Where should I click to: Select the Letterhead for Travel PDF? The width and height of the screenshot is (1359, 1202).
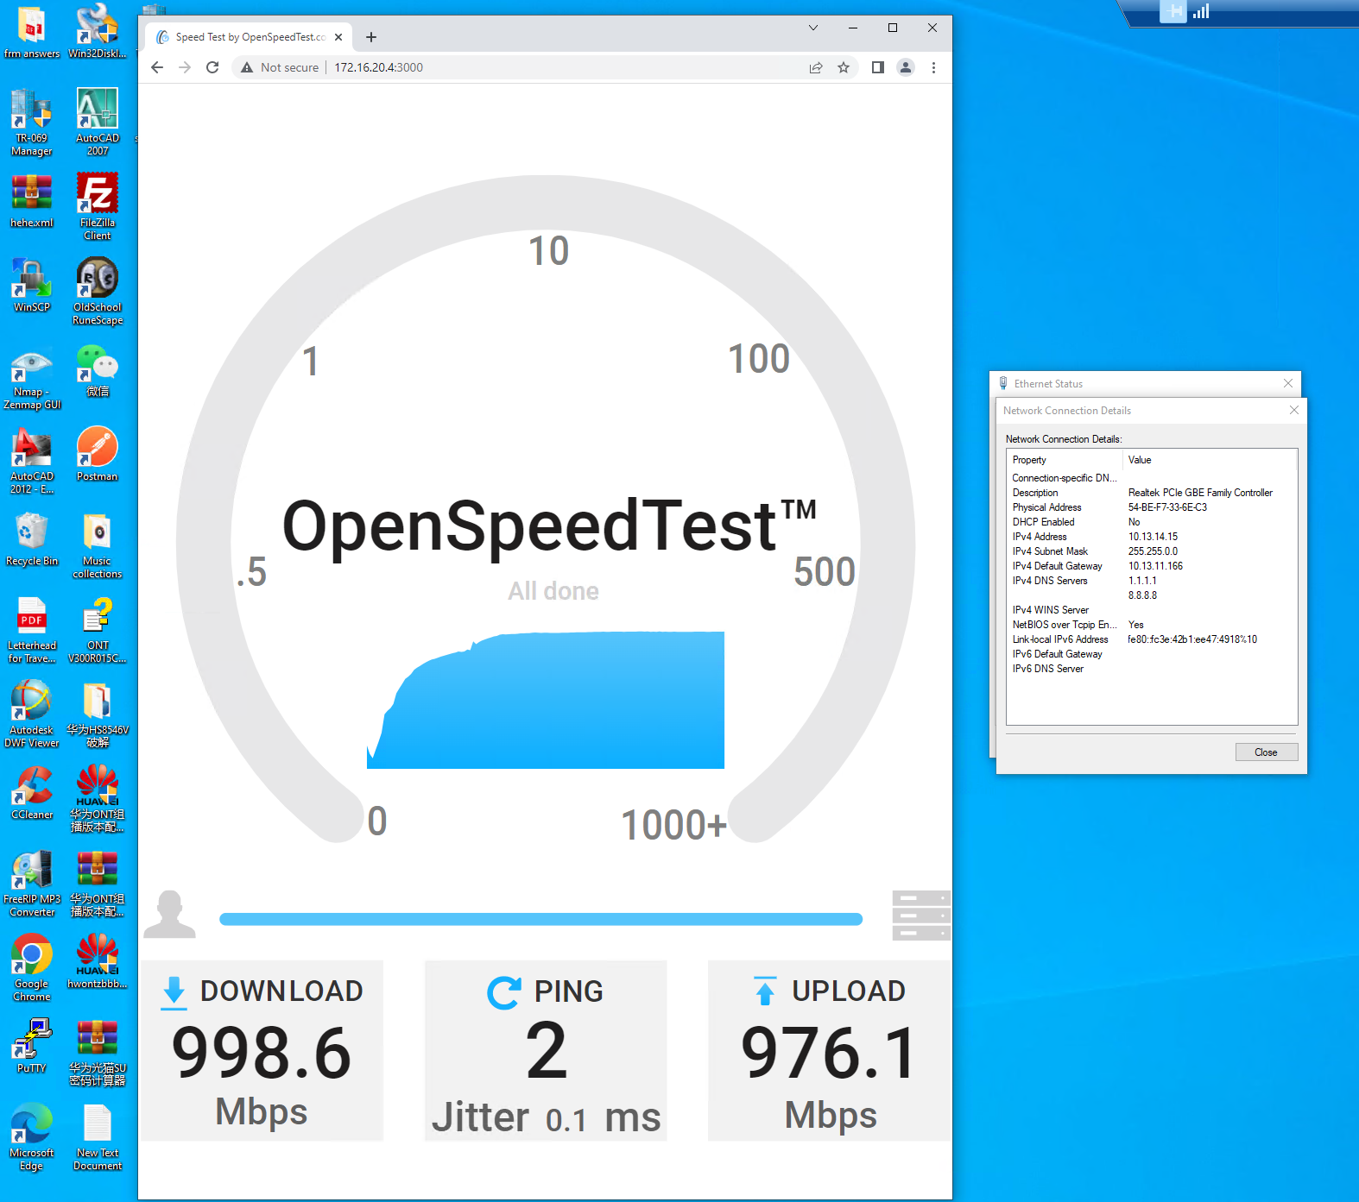pos(32,630)
